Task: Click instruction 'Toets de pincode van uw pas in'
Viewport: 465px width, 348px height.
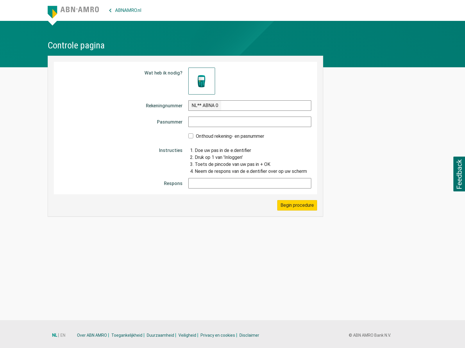Action: 233,164
